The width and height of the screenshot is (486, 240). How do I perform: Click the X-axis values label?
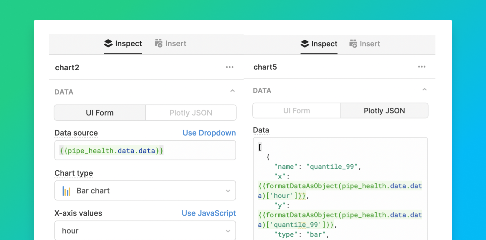pyautogui.click(x=78, y=213)
